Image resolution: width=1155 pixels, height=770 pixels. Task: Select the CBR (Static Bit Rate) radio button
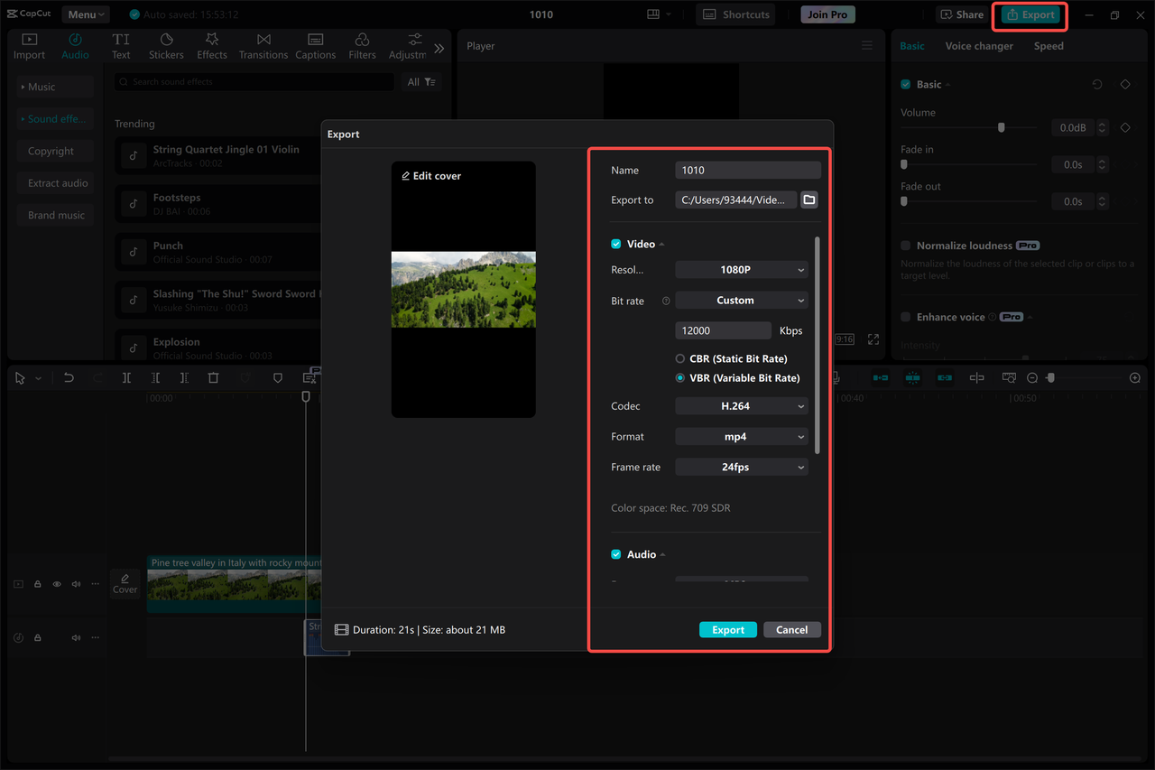[679, 358]
